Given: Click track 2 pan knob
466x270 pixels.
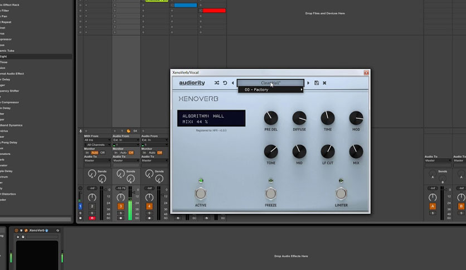Looking at the screenshot, I should 92,197.
